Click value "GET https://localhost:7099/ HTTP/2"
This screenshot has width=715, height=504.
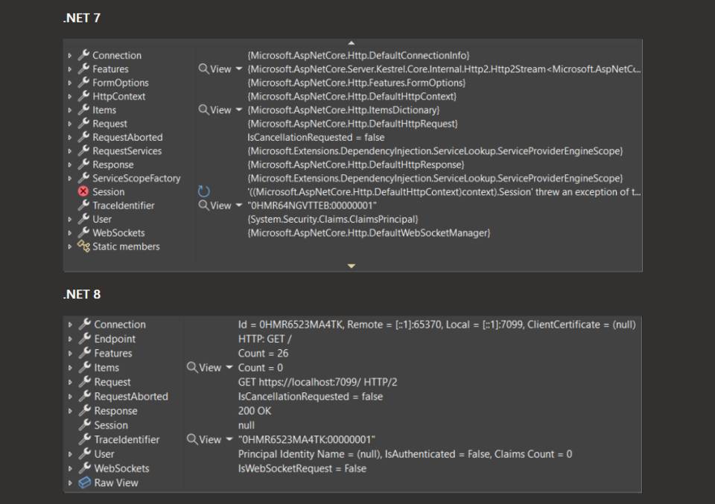(x=317, y=383)
